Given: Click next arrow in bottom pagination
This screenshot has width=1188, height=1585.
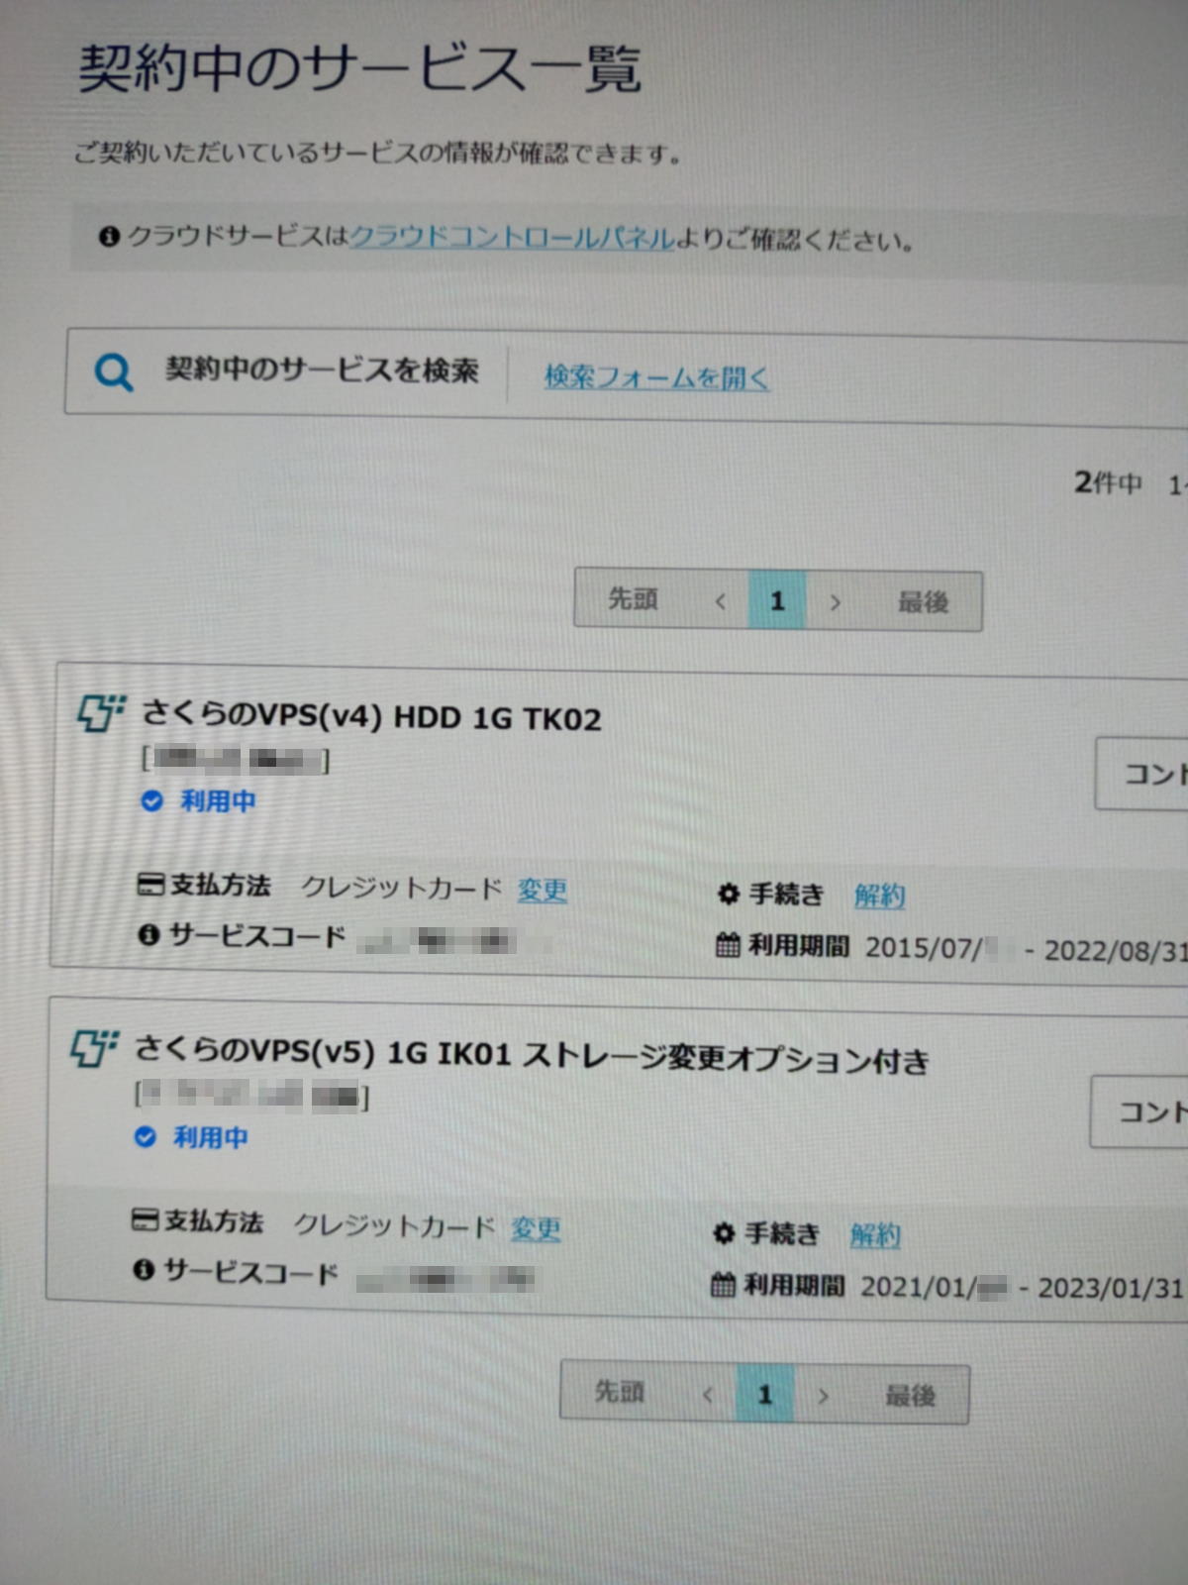Looking at the screenshot, I should (823, 1395).
